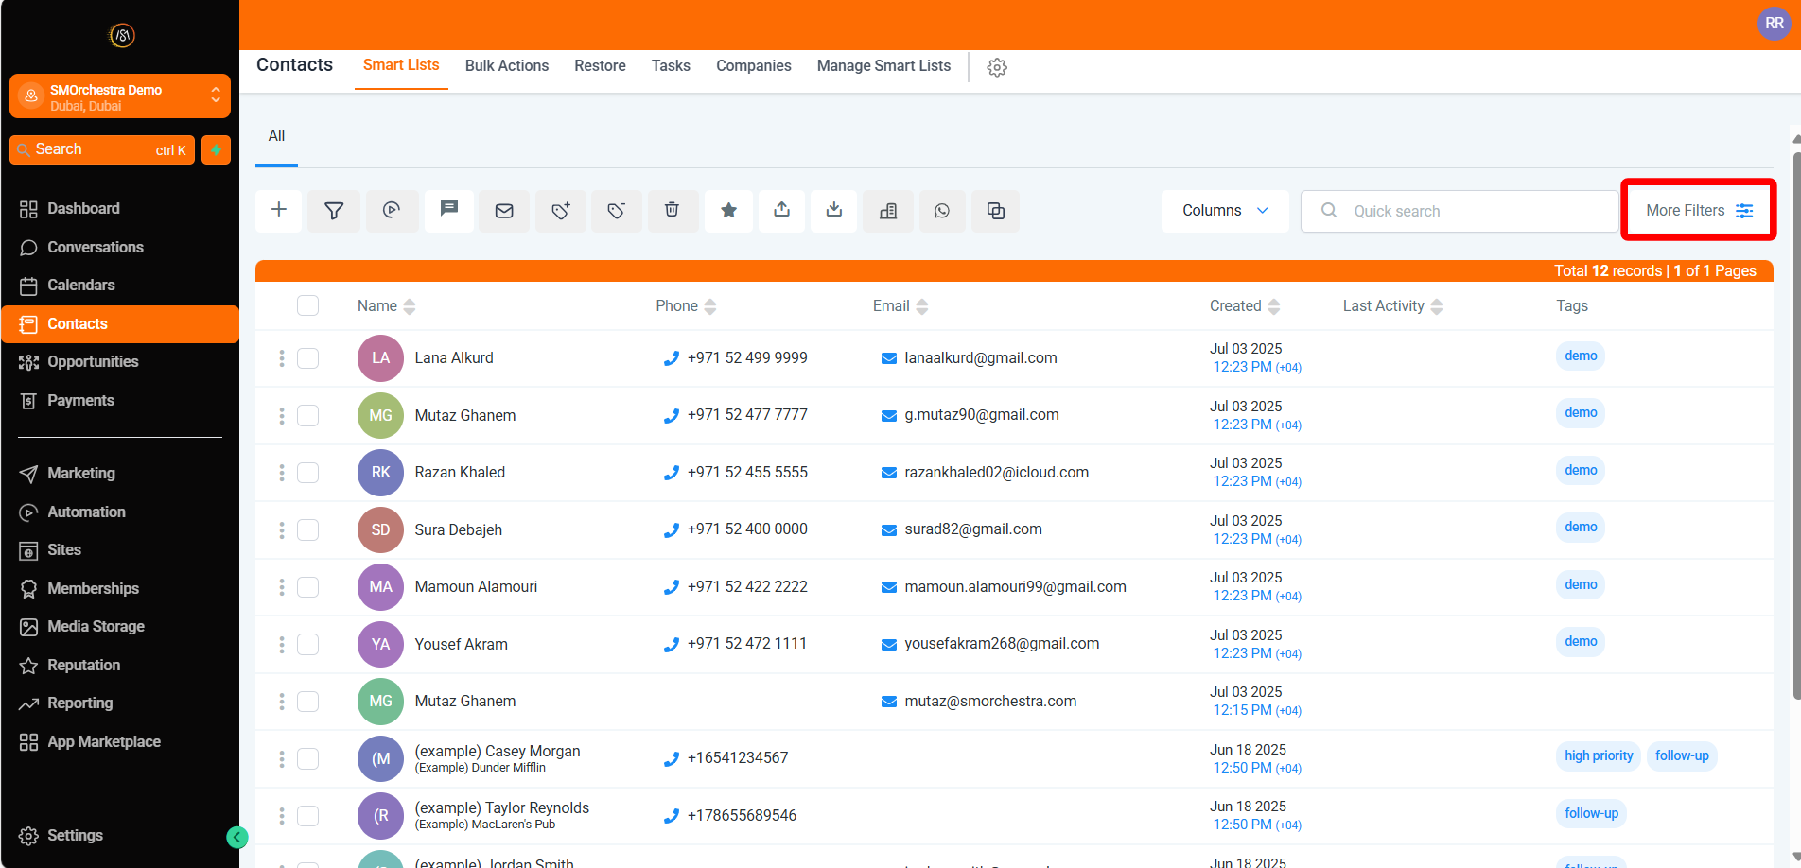The width and height of the screenshot is (1801, 868).
Task: Click the More Filters button
Action: pos(1699,211)
